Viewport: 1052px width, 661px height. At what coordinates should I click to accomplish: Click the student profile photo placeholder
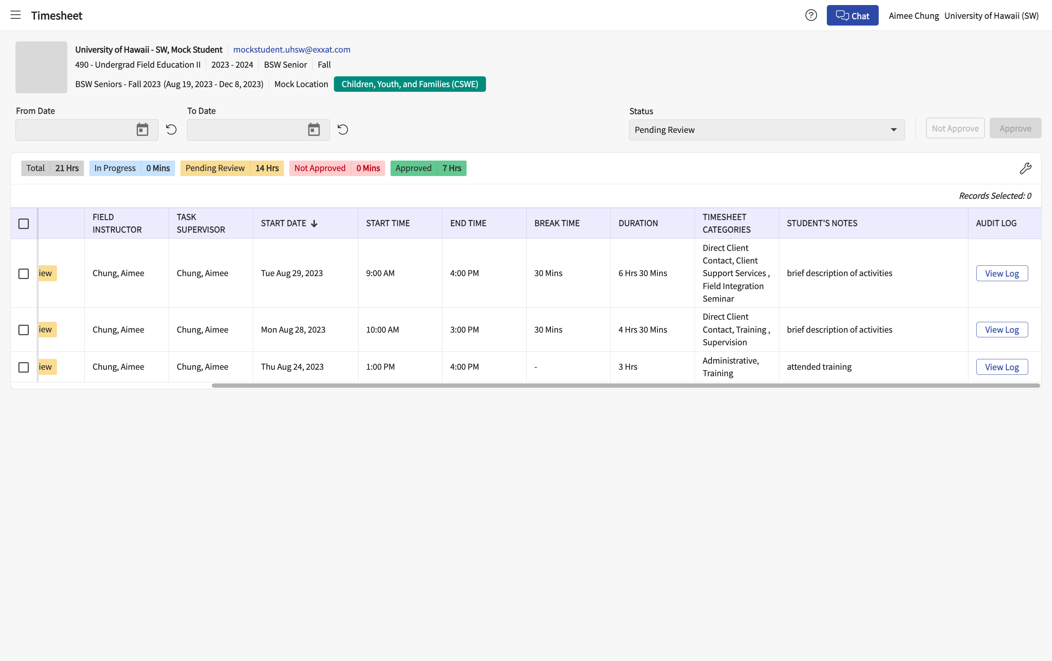pyautogui.click(x=41, y=67)
